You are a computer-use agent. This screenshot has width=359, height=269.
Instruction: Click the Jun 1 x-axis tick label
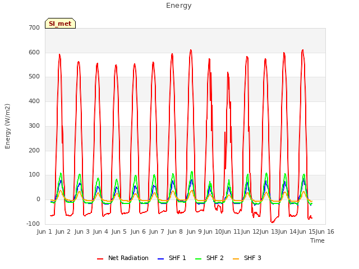click(44, 231)
